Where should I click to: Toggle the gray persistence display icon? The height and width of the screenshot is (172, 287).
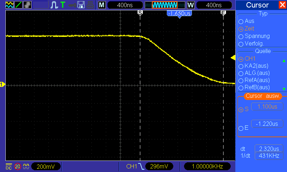(x=28, y=5)
